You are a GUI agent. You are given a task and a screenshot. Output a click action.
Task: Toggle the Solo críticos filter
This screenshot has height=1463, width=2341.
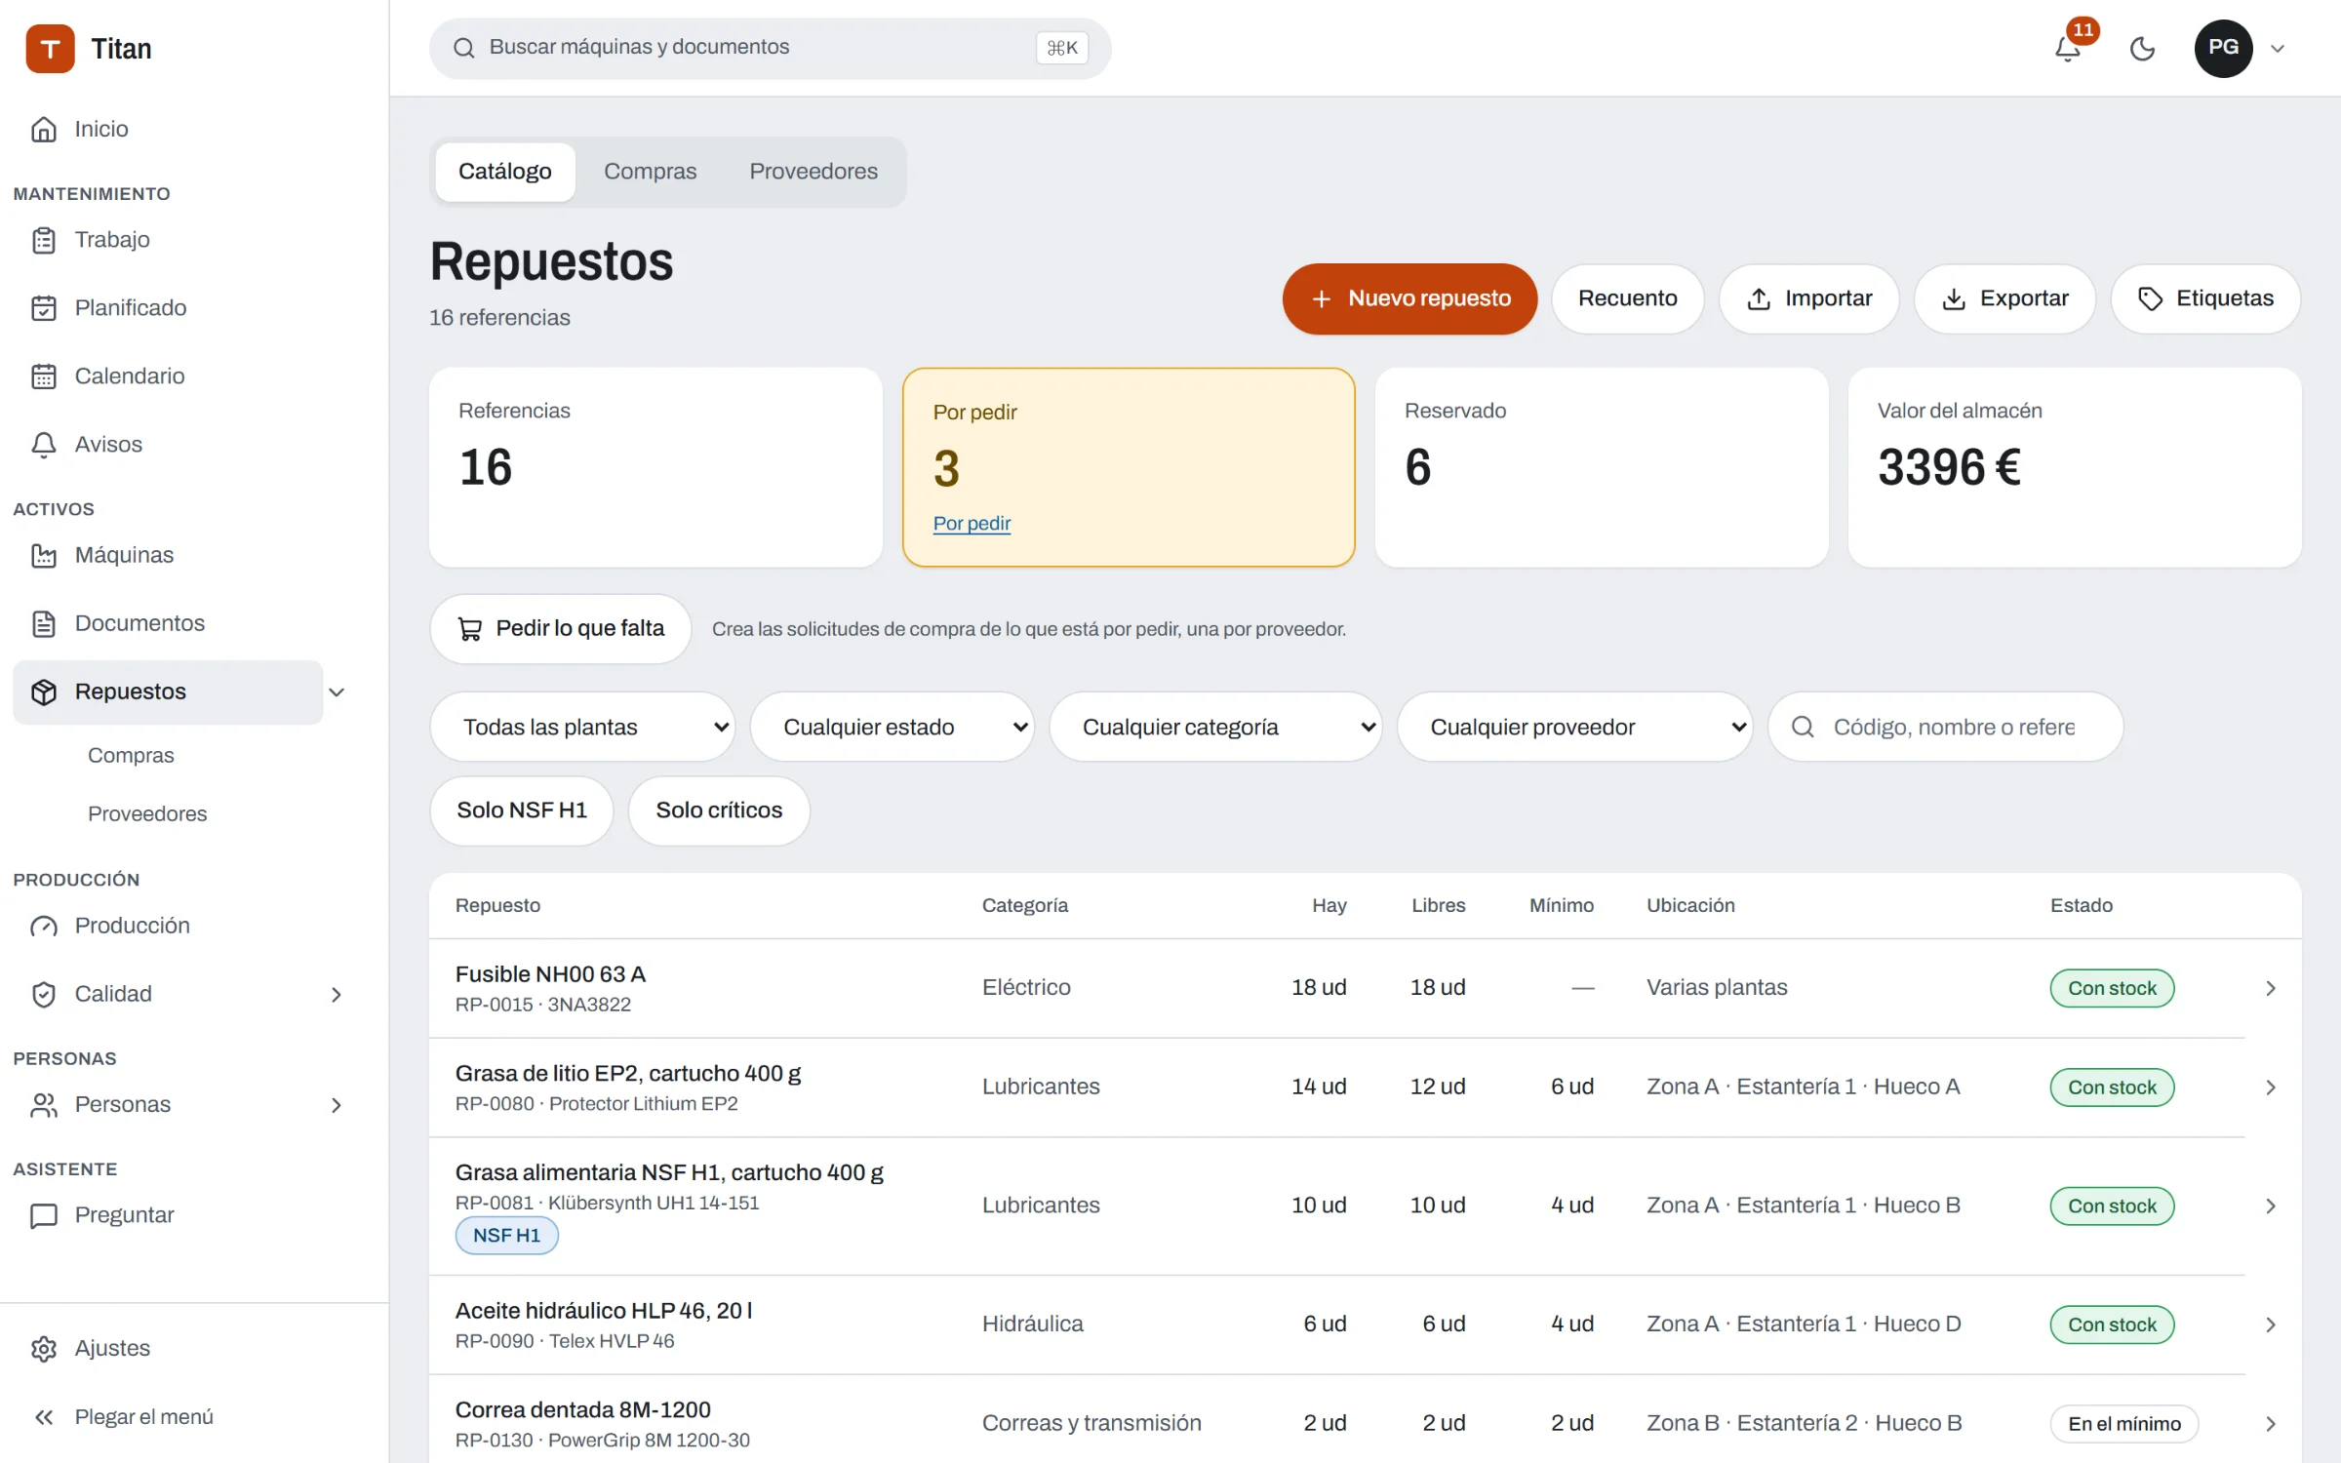pyautogui.click(x=719, y=811)
